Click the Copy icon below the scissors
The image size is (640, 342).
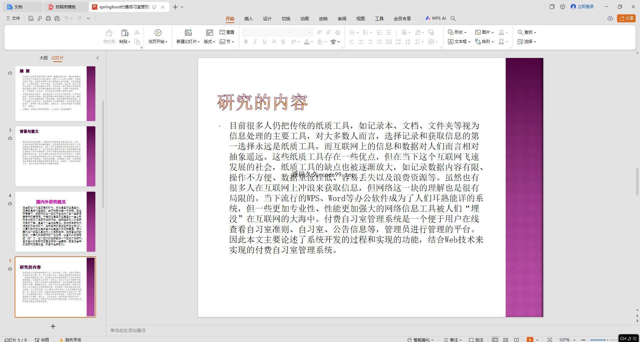[137, 42]
